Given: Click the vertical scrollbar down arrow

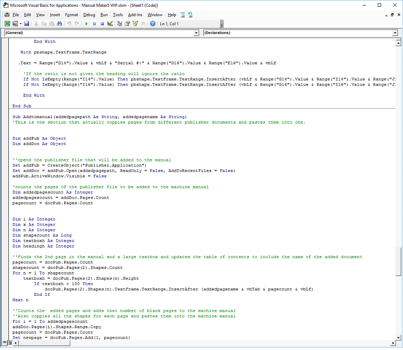Looking at the screenshot, I should 399,337.
